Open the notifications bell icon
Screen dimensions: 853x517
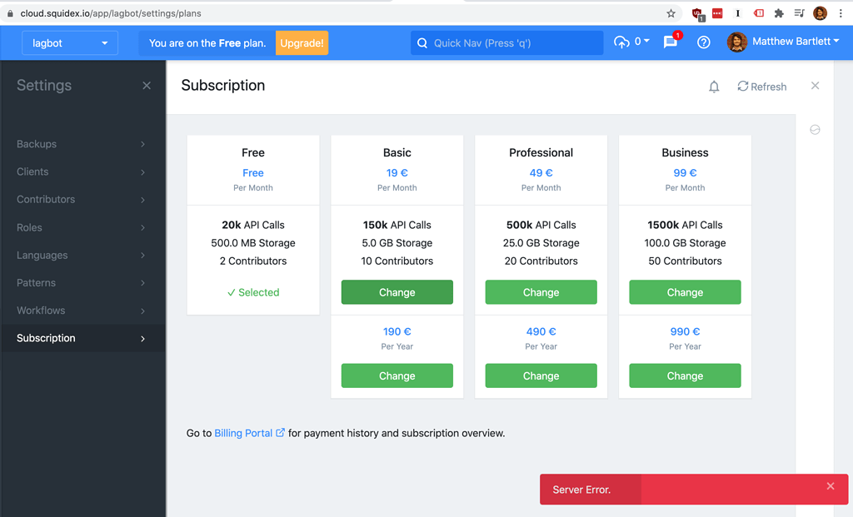pyautogui.click(x=714, y=86)
